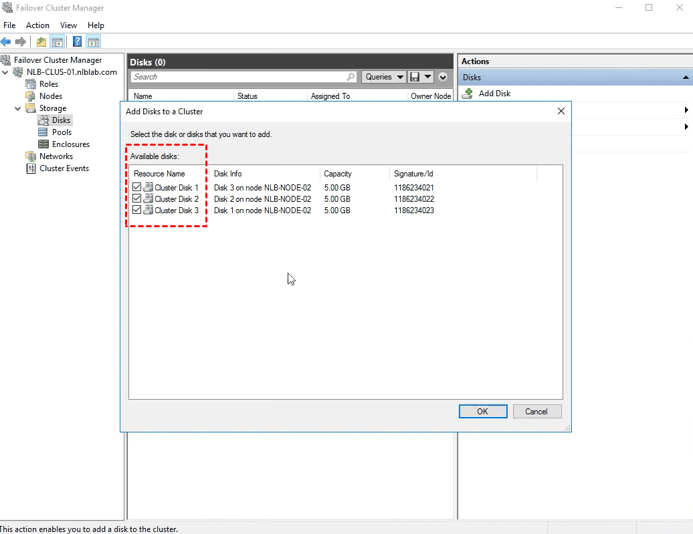Open the Help menu
This screenshot has height=534, width=693.
click(96, 25)
